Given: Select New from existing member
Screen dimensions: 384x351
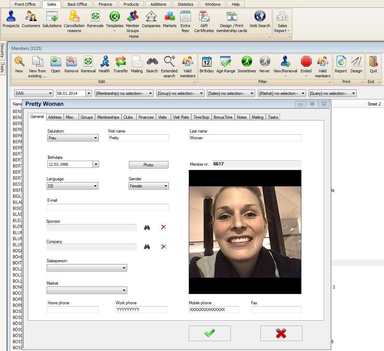Looking at the screenshot, I should click(37, 67).
